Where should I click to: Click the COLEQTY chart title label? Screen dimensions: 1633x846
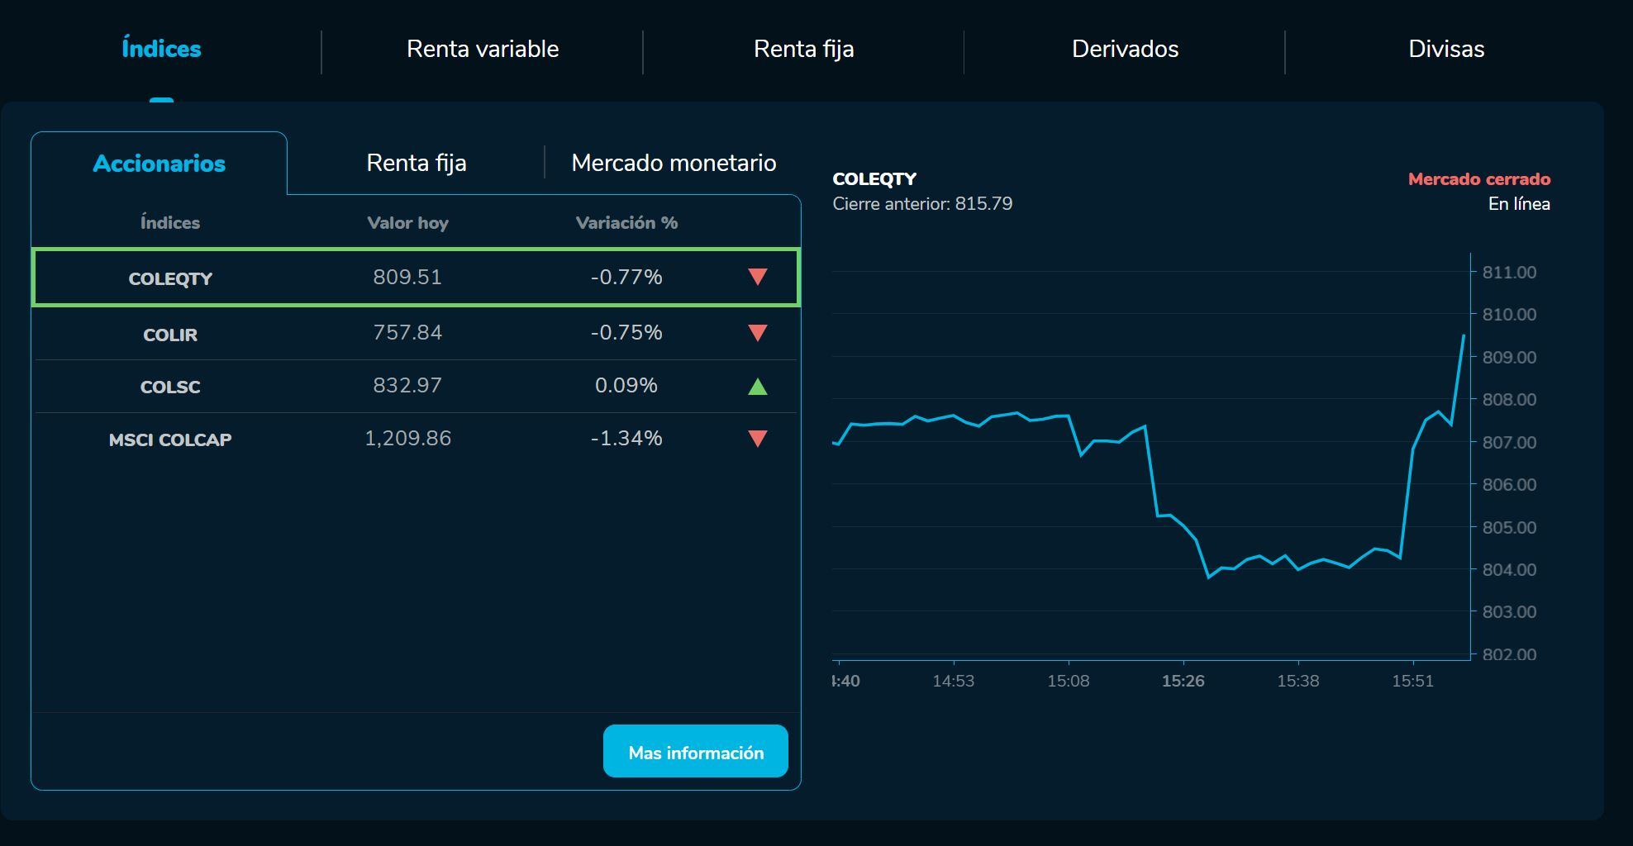coord(875,178)
